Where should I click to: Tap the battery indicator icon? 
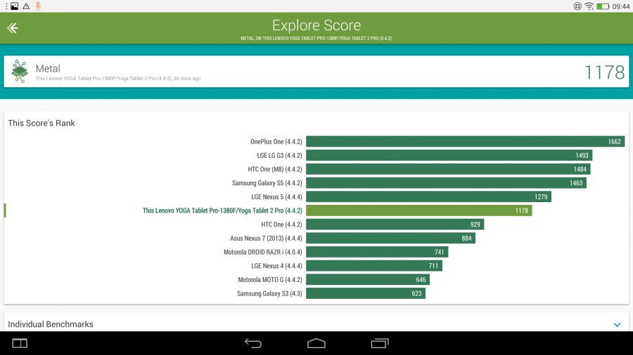603,6
